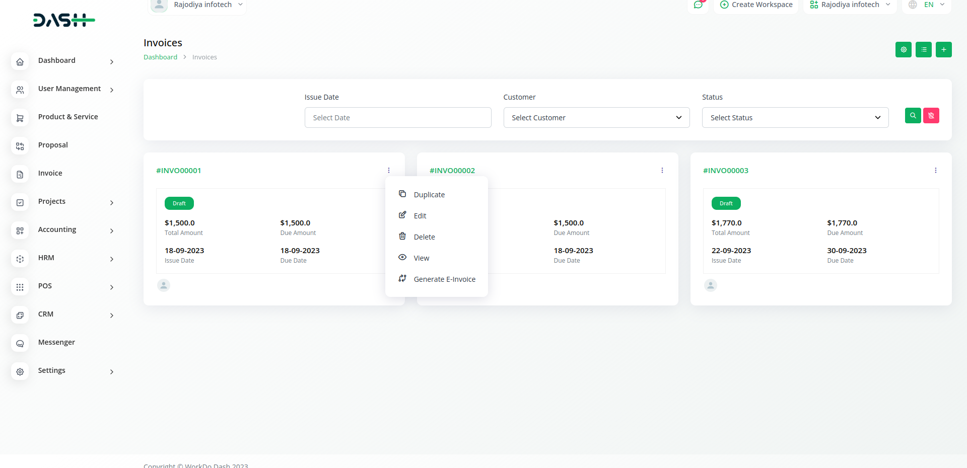
Task: Select Generate E-Invoice in the context menu
Action: click(x=444, y=279)
